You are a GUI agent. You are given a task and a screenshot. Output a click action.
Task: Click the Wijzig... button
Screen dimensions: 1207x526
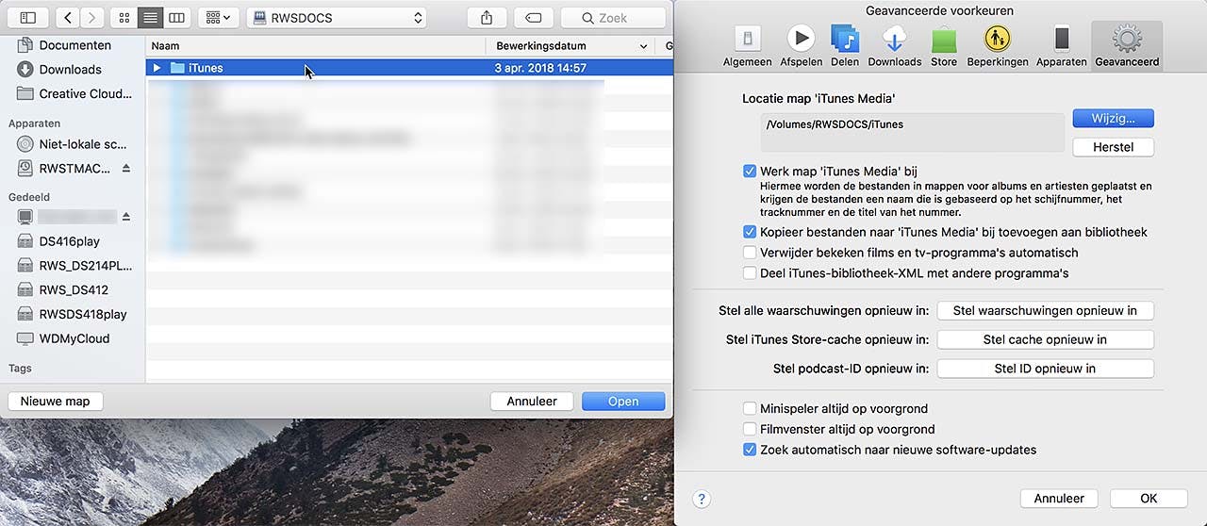pos(1113,118)
